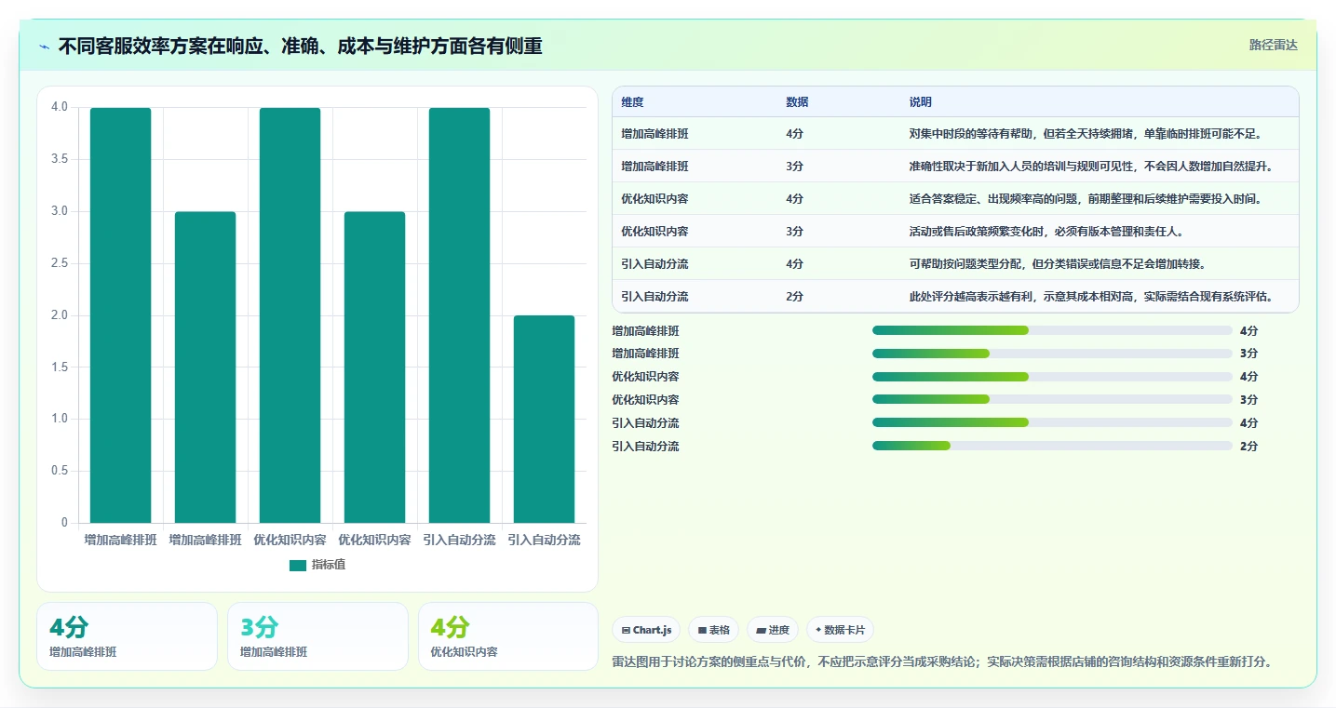Click the 增加高峰排班 chart bar reaching 4.0

pyautogui.click(x=121, y=315)
